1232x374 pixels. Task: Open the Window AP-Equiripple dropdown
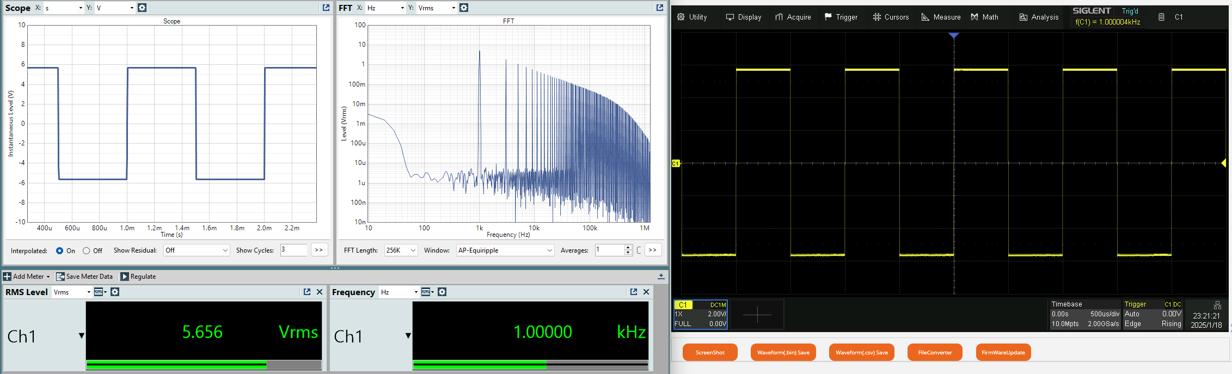[x=505, y=250]
